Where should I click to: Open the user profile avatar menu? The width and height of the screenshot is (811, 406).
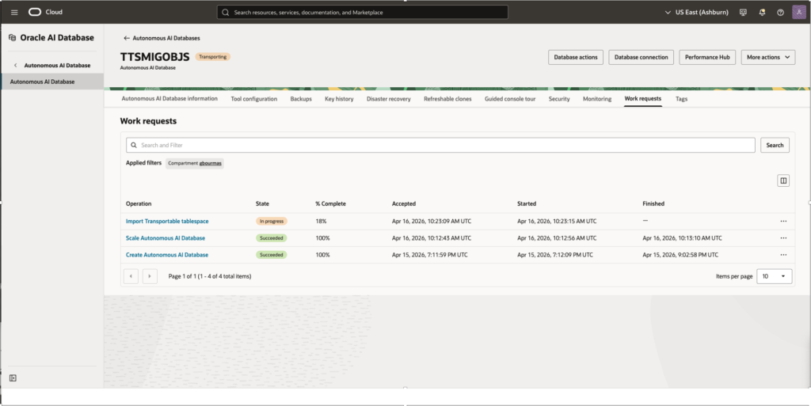[x=798, y=12]
